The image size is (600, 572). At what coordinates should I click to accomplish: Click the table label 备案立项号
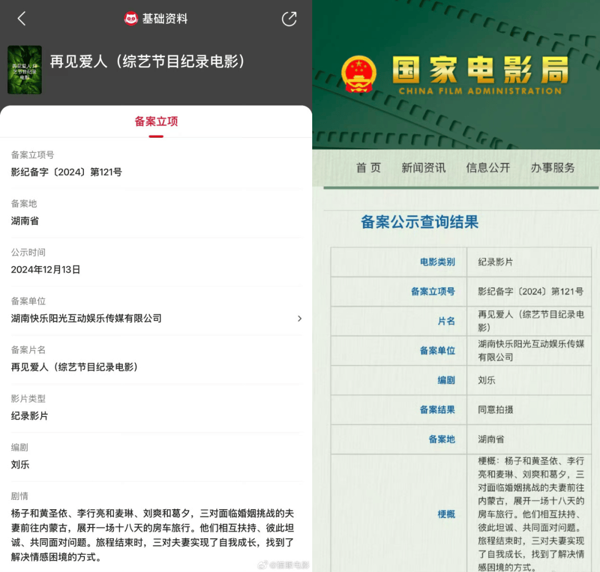[x=433, y=292]
